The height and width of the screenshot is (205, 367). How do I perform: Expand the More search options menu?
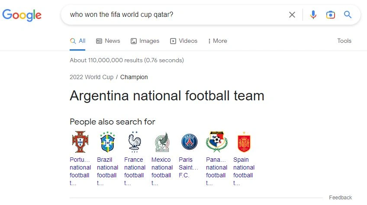217,41
